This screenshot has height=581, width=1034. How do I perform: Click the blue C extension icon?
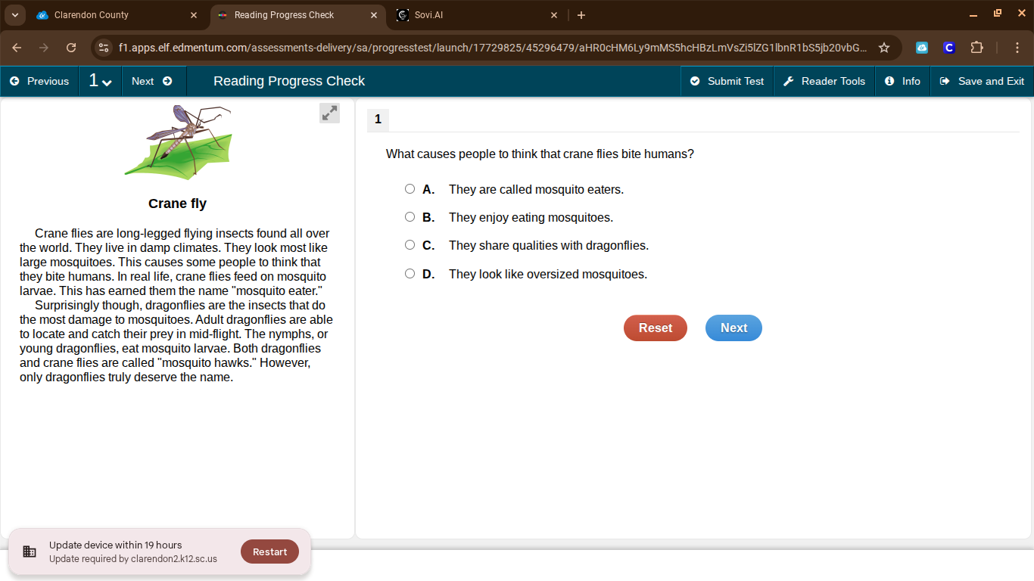pos(948,48)
